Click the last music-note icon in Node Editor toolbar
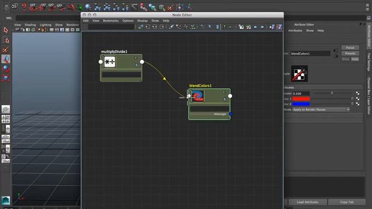 279,27
